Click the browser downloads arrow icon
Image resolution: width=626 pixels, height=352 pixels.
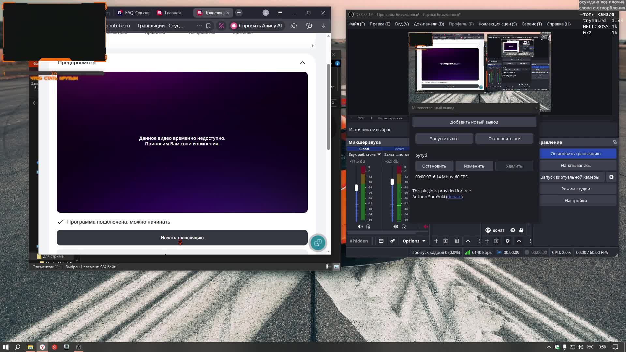323,26
